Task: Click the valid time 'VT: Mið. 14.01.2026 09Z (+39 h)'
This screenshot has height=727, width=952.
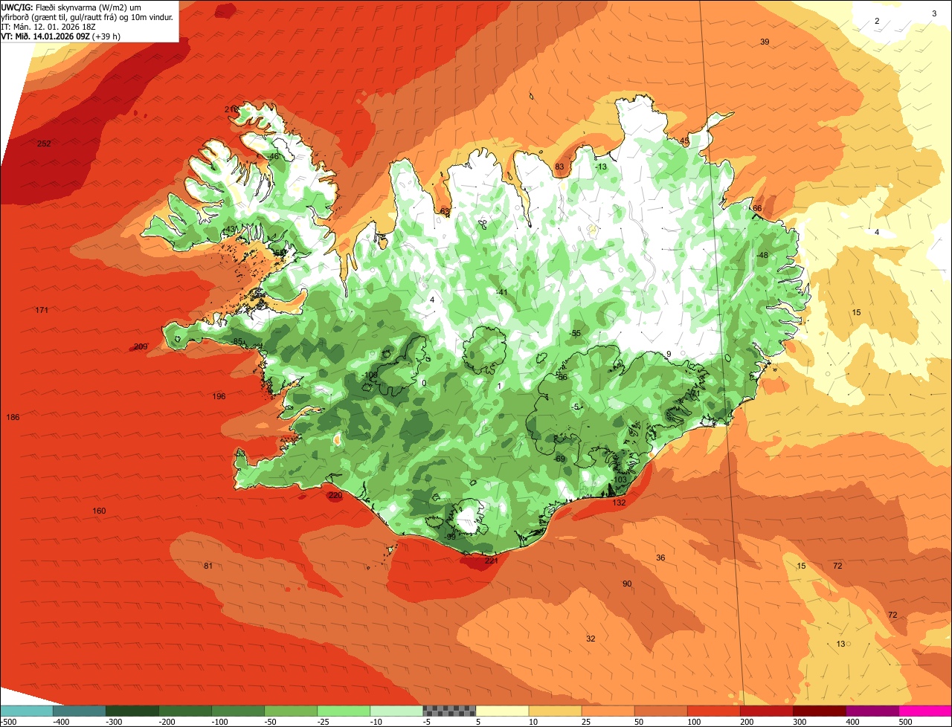Action: (61, 36)
